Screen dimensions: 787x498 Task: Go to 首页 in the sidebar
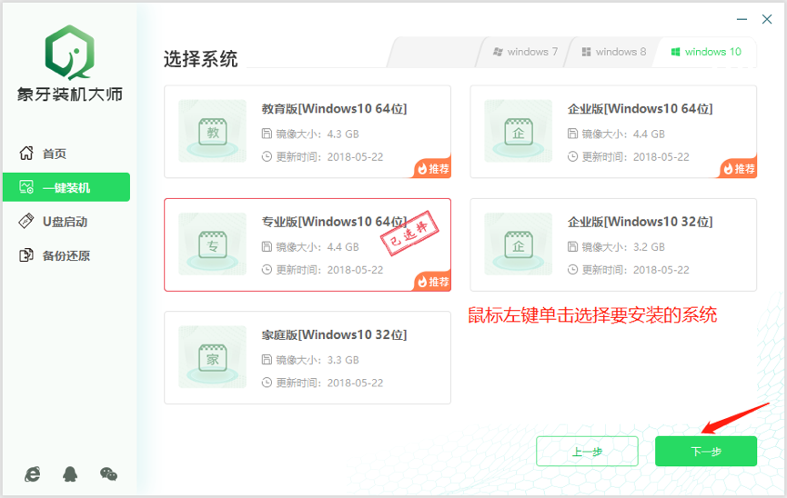(x=55, y=154)
